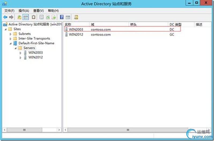Collapse the Sites node
Image resolution: width=214 pixels, height=141 pixels.
(x=6, y=29)
